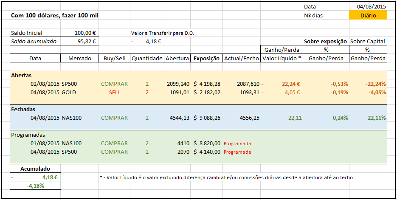
Task: Click the Buy/Sell column header
Action: tap(114, 59)
